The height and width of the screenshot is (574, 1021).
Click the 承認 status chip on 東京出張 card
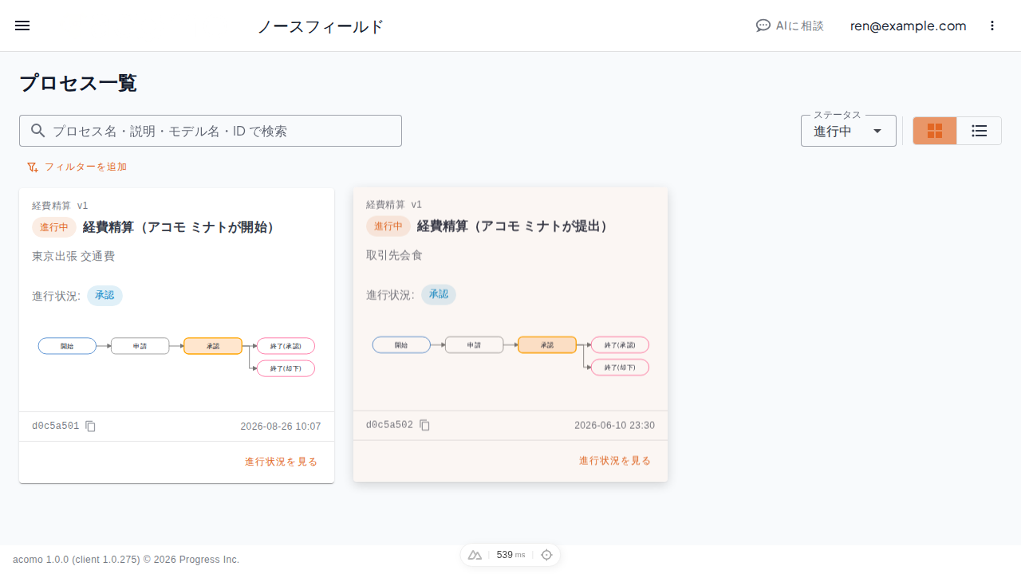pos(104,295)
